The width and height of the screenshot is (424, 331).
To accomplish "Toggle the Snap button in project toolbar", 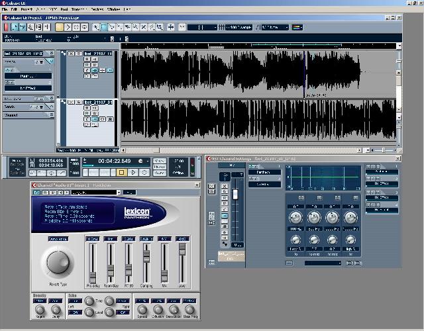I will point(182,27).
